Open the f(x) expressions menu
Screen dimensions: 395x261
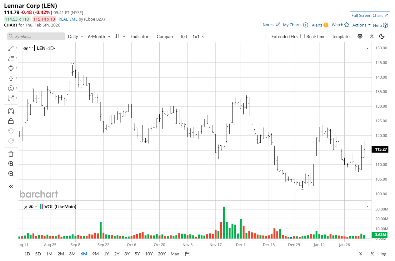184,36
